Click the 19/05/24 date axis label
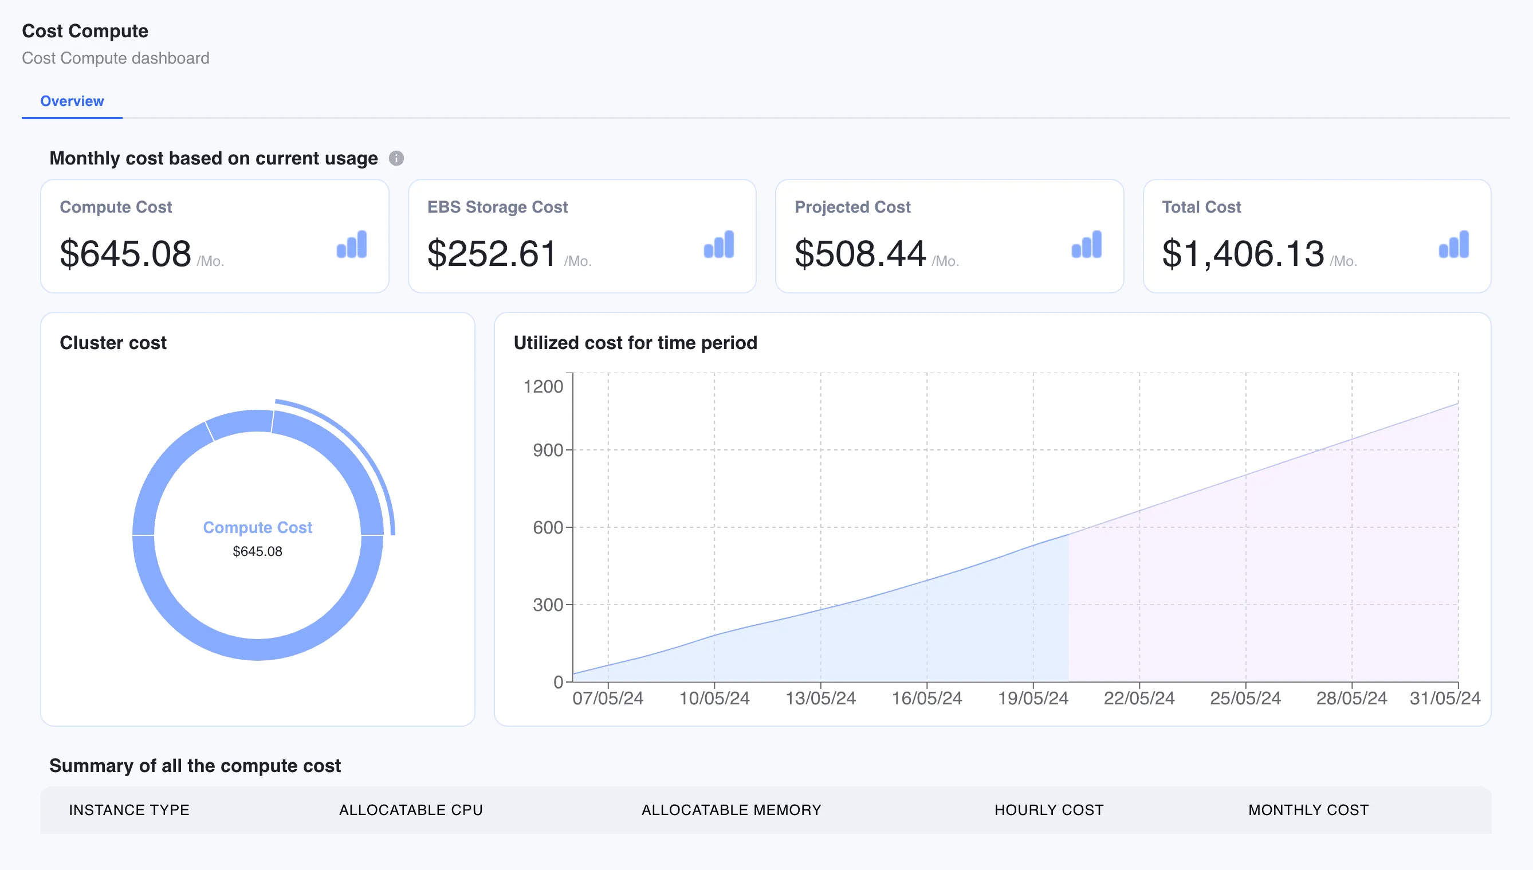Screen dimensions: 1533x870 1033,698
